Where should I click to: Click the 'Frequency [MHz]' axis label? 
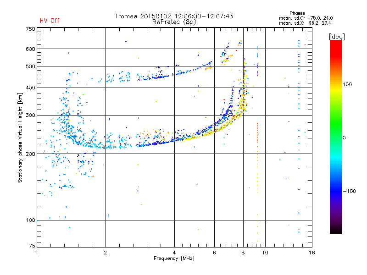tap(174, 258)
